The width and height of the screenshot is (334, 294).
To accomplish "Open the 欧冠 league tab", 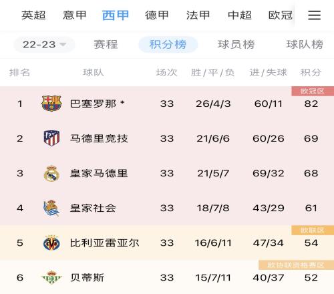I will [x=281, y=15].
